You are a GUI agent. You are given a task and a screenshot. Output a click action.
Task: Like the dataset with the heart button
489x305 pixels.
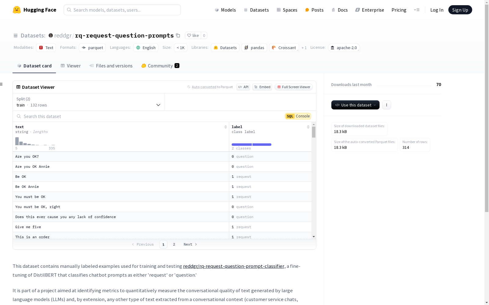(193, 35)
